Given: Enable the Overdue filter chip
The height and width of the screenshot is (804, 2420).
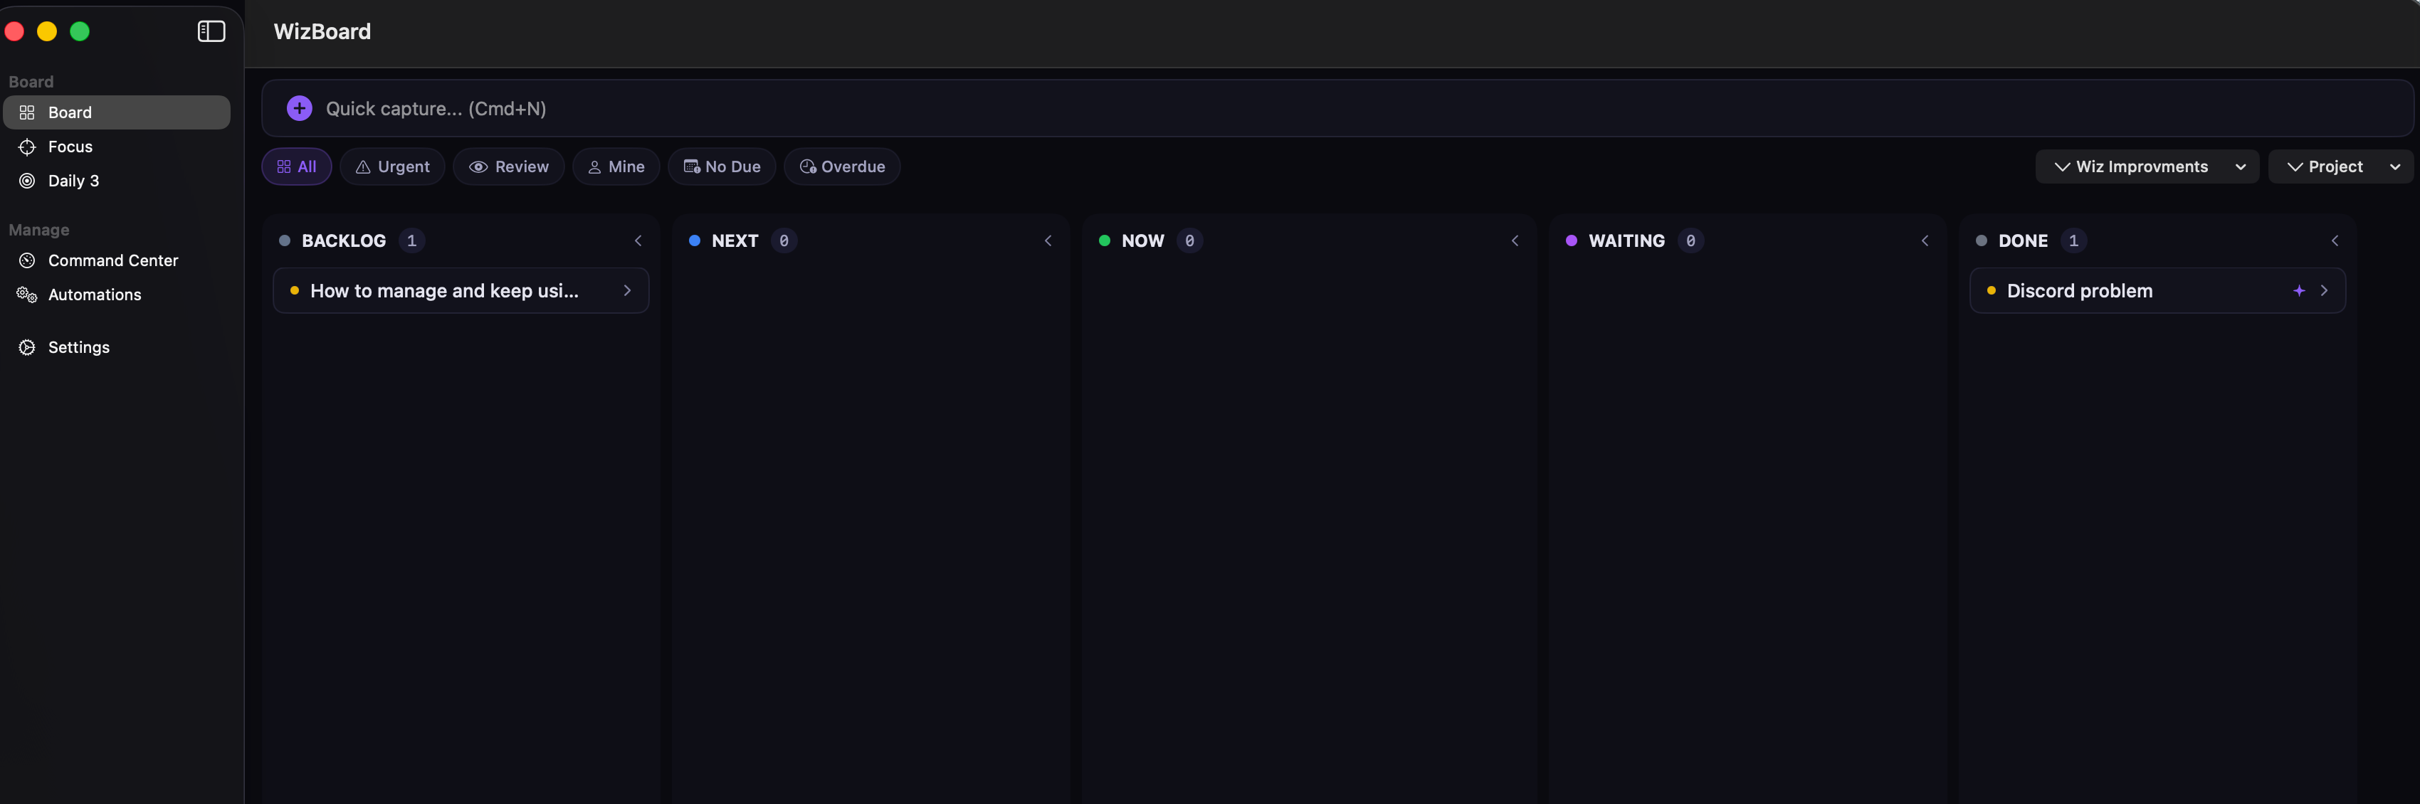Looking at the screenshot, I should (842, 166).
